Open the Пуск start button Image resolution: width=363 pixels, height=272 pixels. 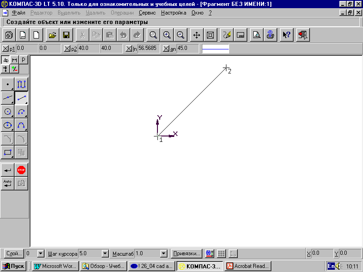(14, 266)
